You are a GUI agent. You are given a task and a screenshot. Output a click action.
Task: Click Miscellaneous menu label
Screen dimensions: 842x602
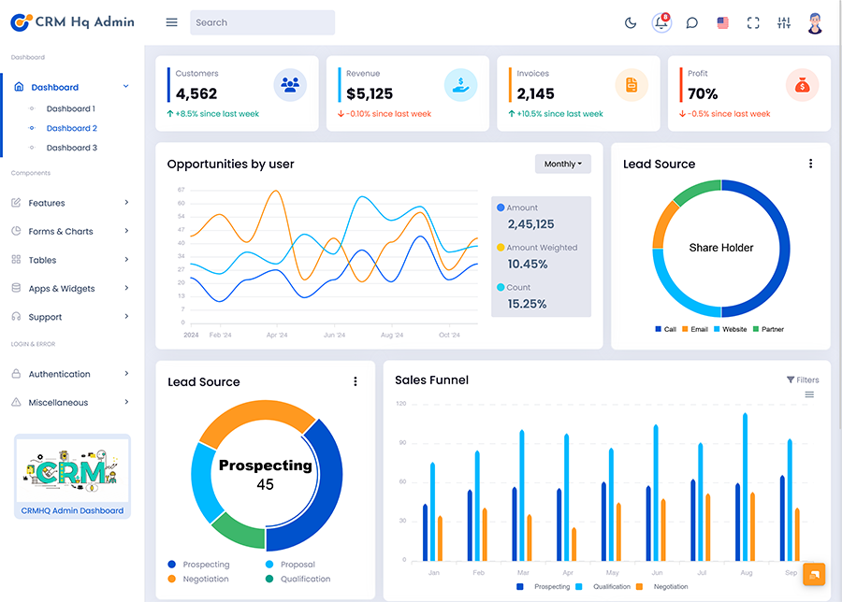pyautogui.click(x=58, y=402)
